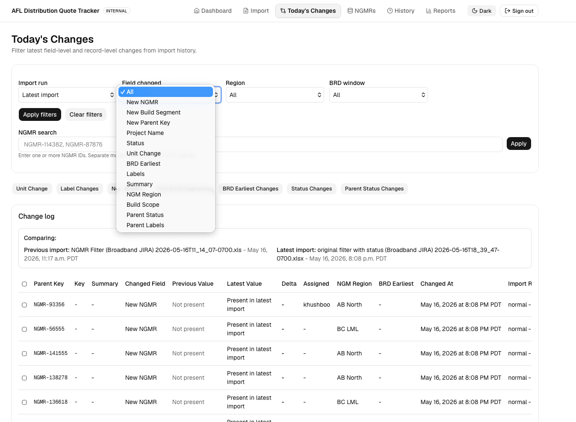Choose the selected All option in list
576x422 pixels.
165,92
